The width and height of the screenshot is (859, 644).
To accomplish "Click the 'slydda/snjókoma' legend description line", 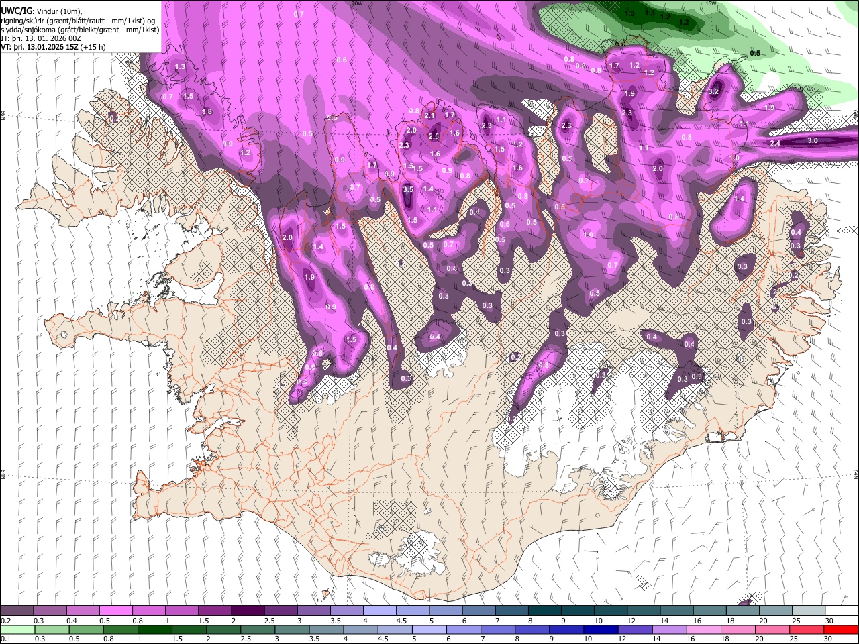I will (x=80, y=30).
